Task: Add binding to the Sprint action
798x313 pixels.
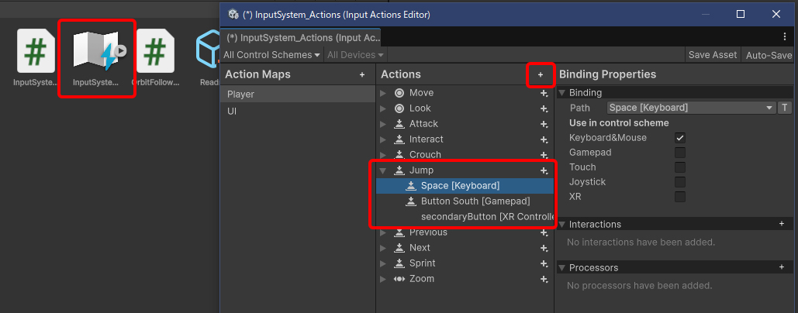Action: click(544, 263)
